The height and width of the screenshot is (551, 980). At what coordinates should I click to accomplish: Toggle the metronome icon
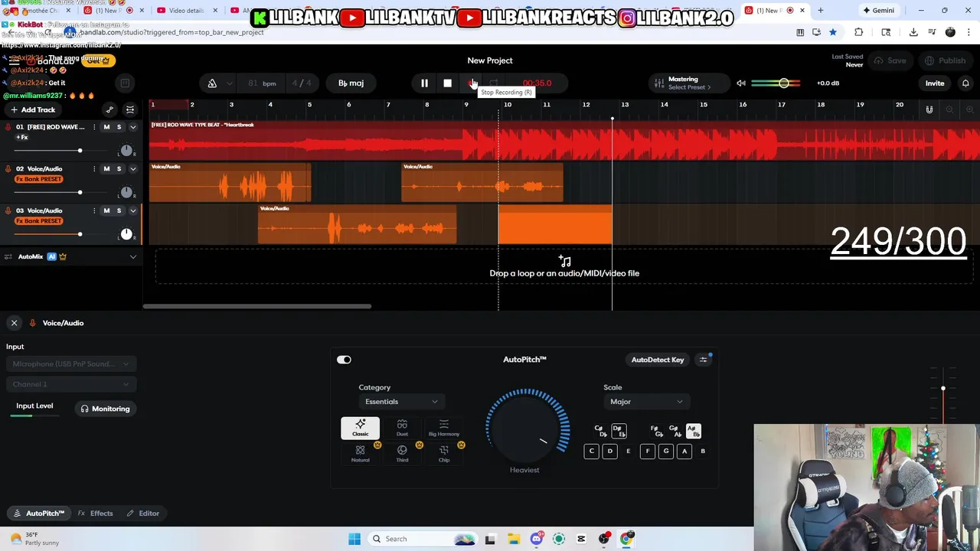coord(212,83)
